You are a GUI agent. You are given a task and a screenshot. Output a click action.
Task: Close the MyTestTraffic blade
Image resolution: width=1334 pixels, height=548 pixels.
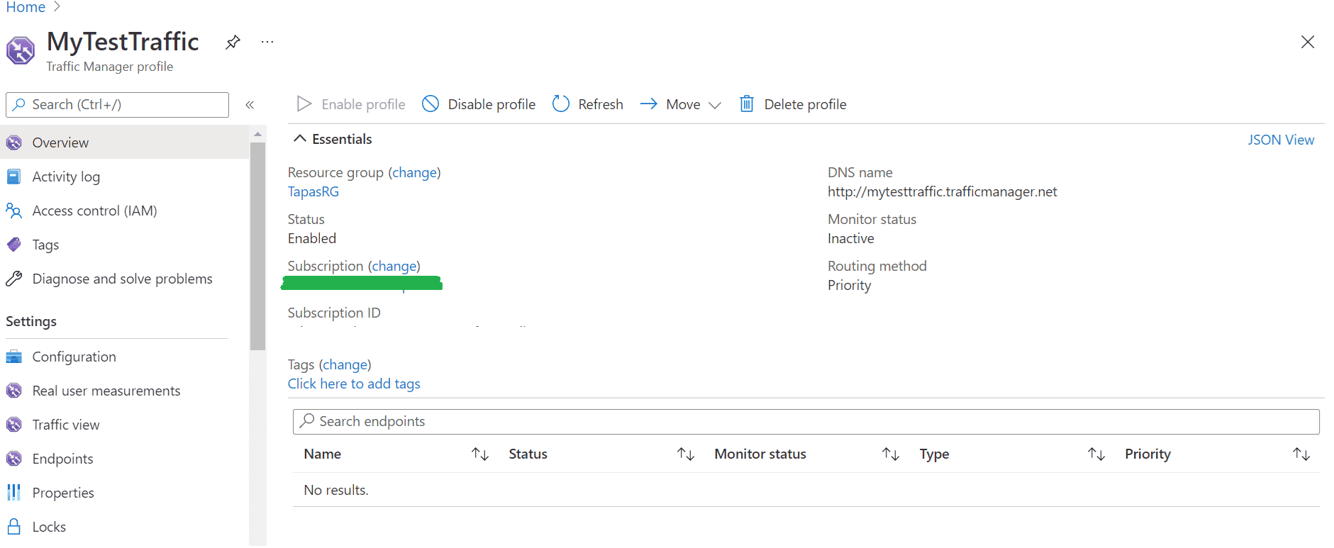point(1308,43)
